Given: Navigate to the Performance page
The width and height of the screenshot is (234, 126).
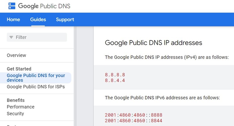Looking at the screenshot, I should click(20, 107).
